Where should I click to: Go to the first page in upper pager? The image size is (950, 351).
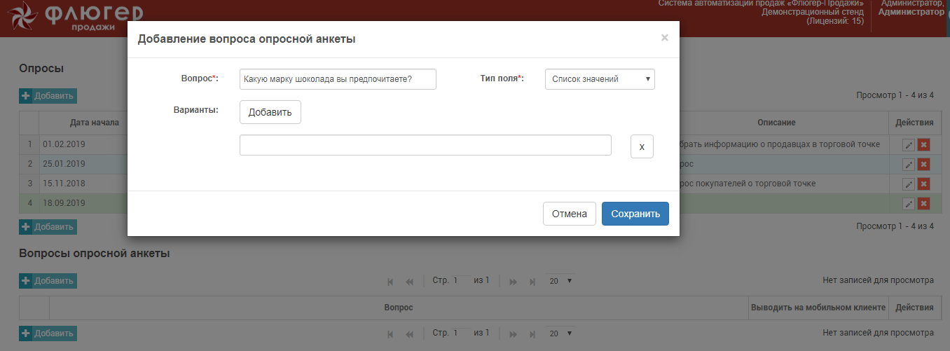(x=390, y=282)
